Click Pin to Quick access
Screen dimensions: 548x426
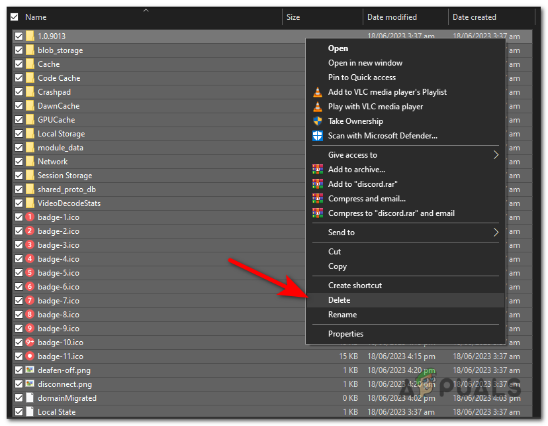361,77
